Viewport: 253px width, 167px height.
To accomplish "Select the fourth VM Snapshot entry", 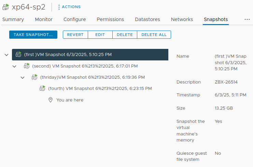I will (x=100, y=89).
